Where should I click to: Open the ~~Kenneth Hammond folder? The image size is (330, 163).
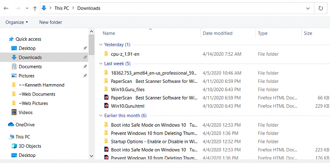tap(41, 85)
